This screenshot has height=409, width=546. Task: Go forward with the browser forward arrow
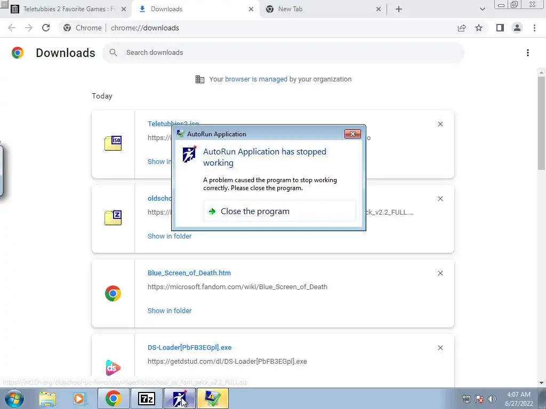coord(29,28)
